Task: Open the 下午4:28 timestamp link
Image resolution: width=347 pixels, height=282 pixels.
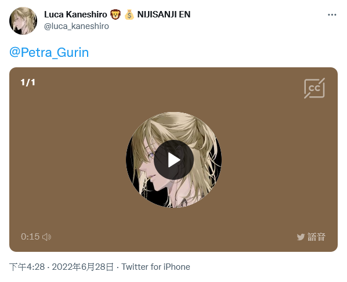Action: pyautogui.click(x=27, y=267)
